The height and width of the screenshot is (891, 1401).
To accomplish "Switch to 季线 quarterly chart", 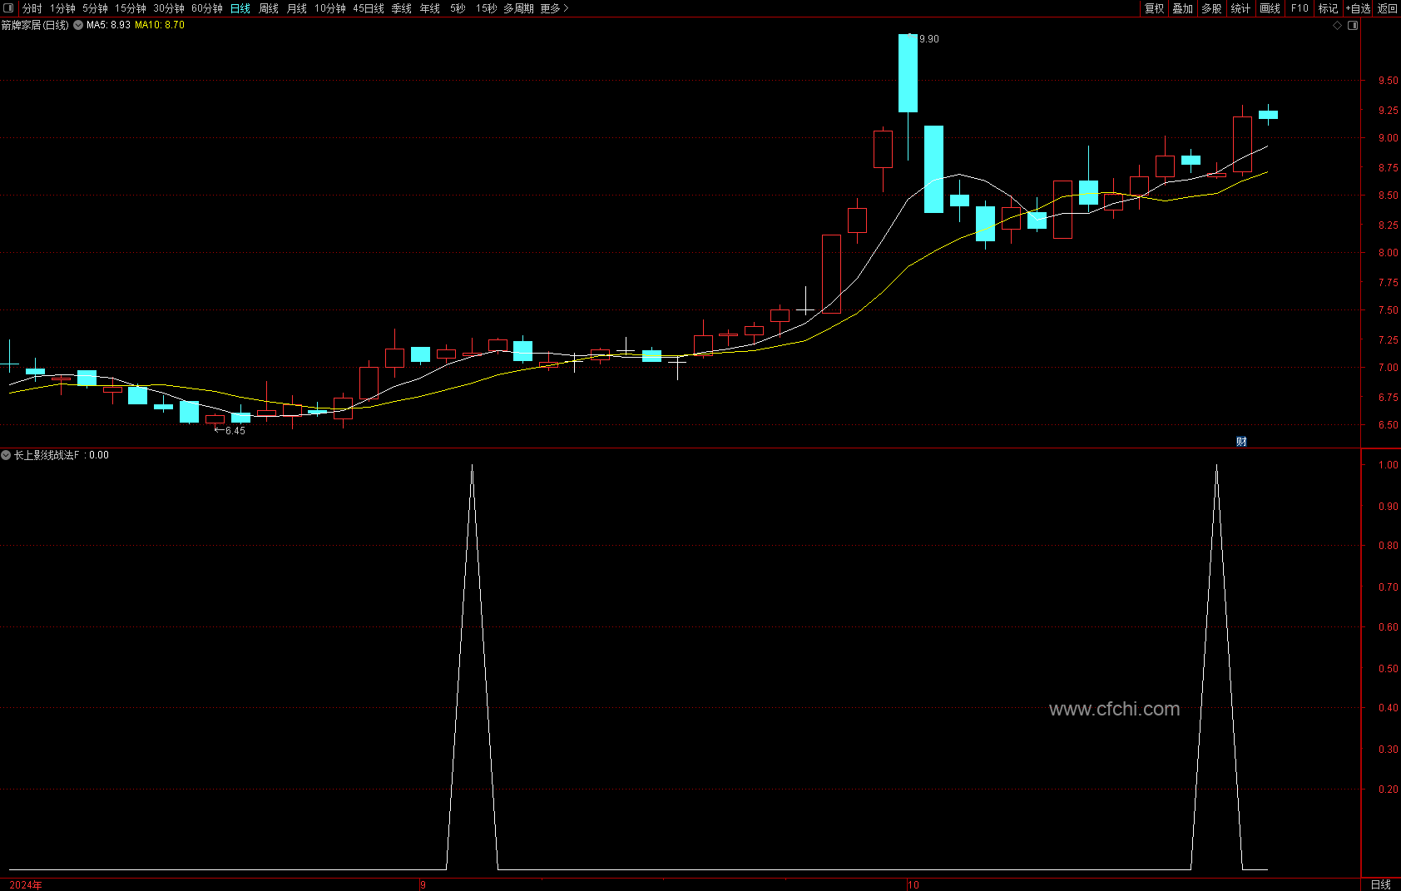I will pos(402,8).
